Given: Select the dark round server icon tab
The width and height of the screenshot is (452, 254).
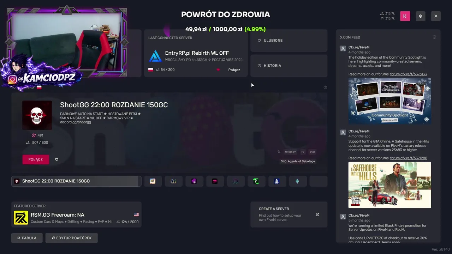Looking at the screenshot, I should point(236,181).
